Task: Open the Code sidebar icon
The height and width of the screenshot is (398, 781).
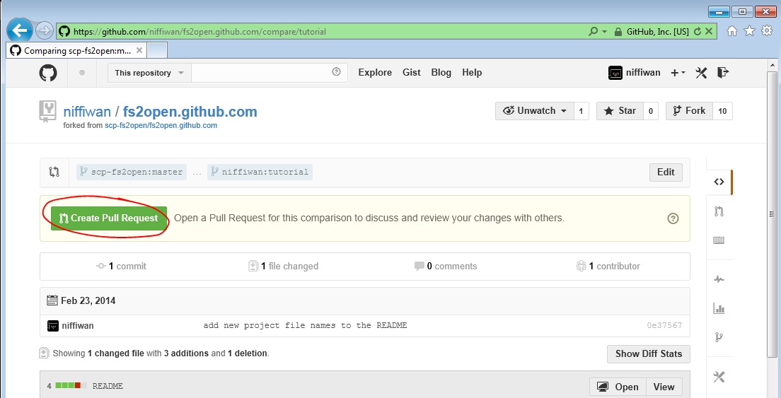Action: (x=719, y=182)
